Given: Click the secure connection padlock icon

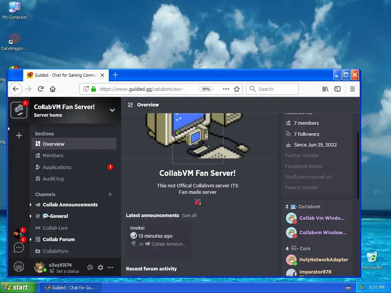Looking at the screenshot, I should coord(94,89).
